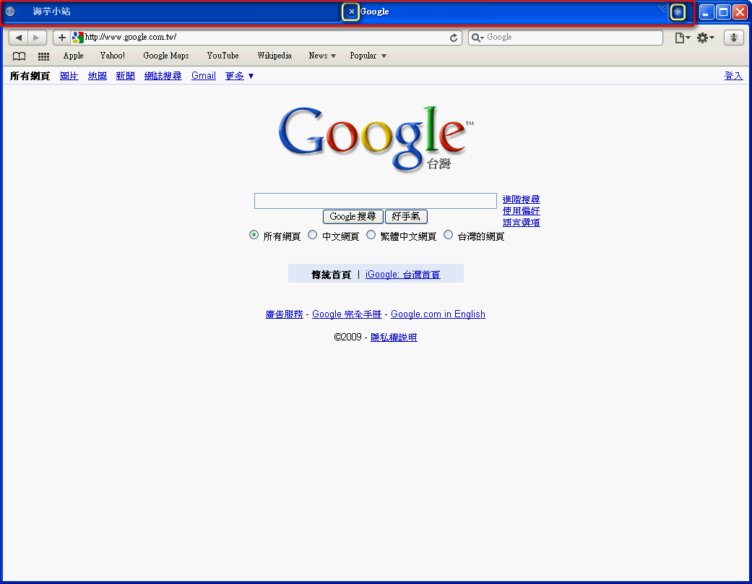Select the 繁體中文網頁 radio button
This screenshot has width=752, height=584.
pyautogui.click(x=371, y=235)
